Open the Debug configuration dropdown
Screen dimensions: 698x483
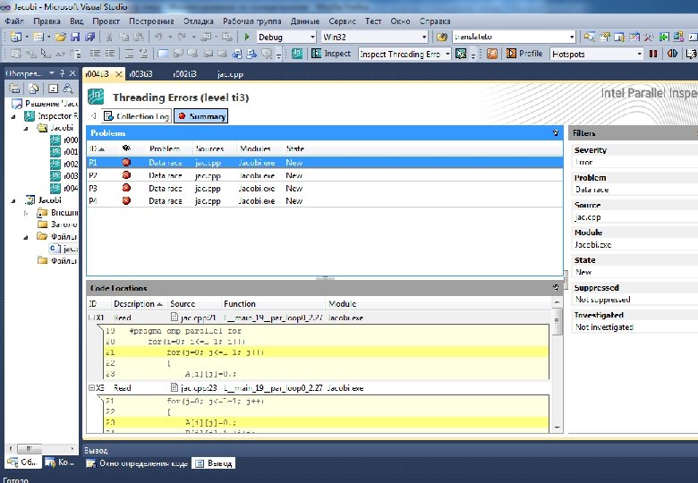click(x=312, y=37)
